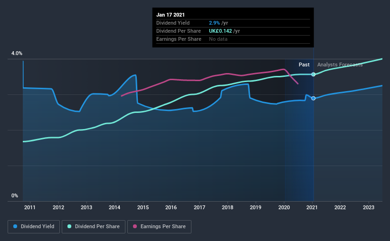Click the 4.0% y-axis label

point(17,54)
